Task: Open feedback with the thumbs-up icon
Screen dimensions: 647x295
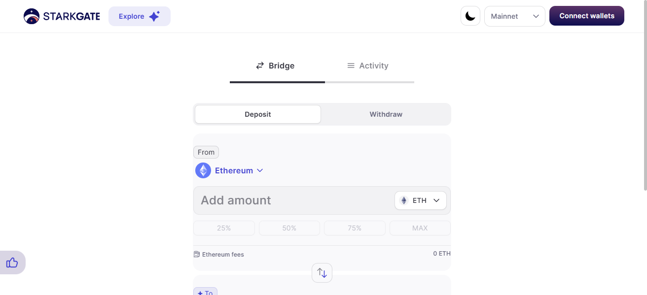Action: [x=12, y=262]
